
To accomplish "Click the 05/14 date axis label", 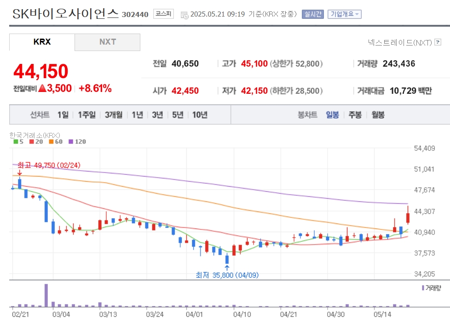I will coord(382,314).
